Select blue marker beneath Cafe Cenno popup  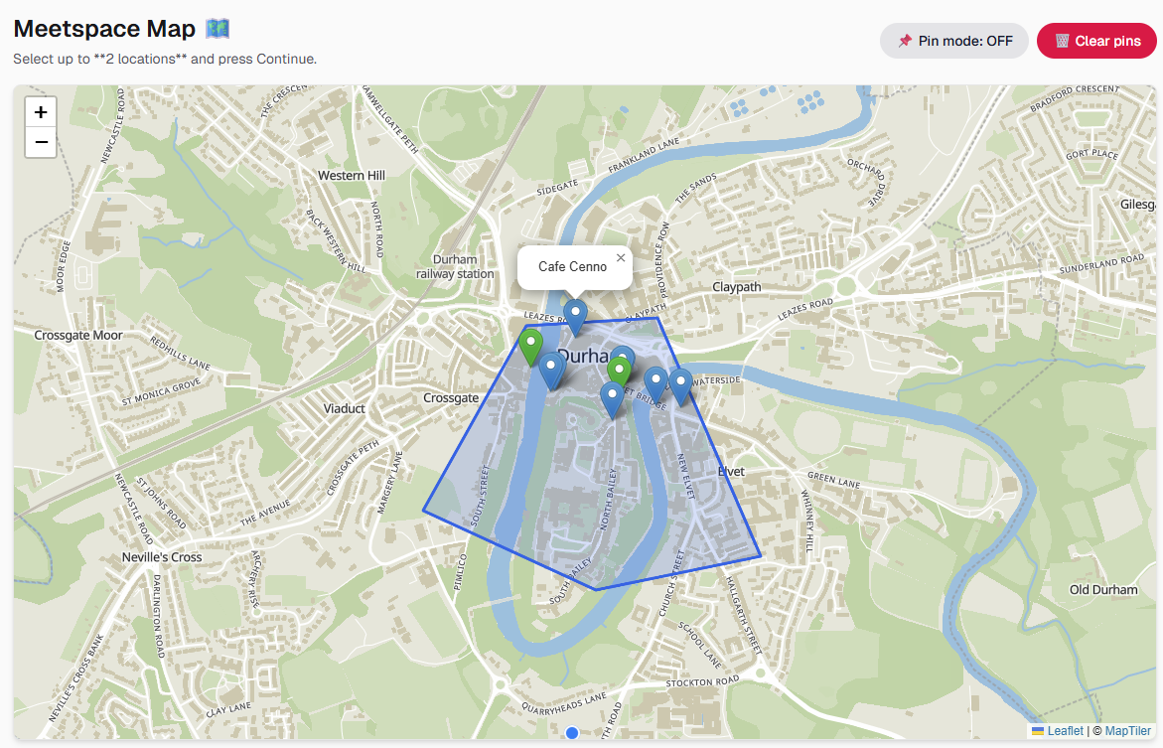[x=575, y=316]
